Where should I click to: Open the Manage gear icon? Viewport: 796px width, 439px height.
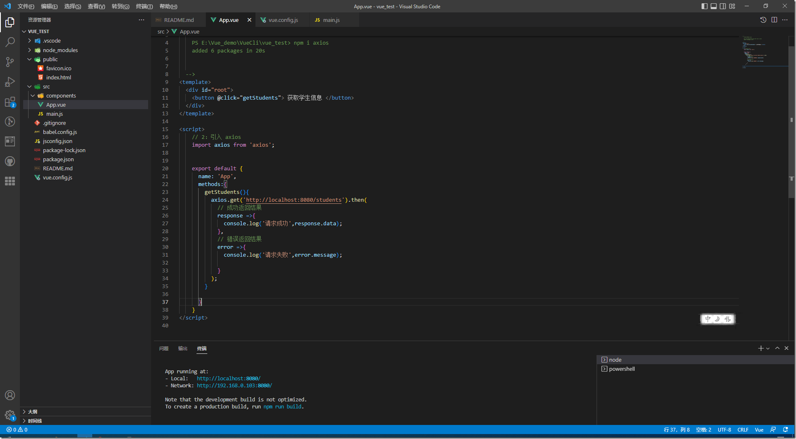pos(10,415)
